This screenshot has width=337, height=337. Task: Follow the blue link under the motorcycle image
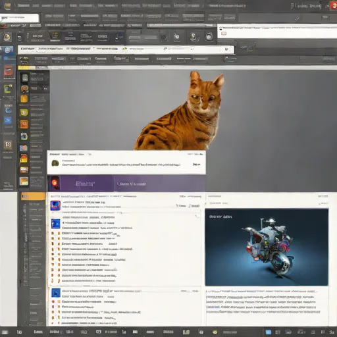pos(213,307)
